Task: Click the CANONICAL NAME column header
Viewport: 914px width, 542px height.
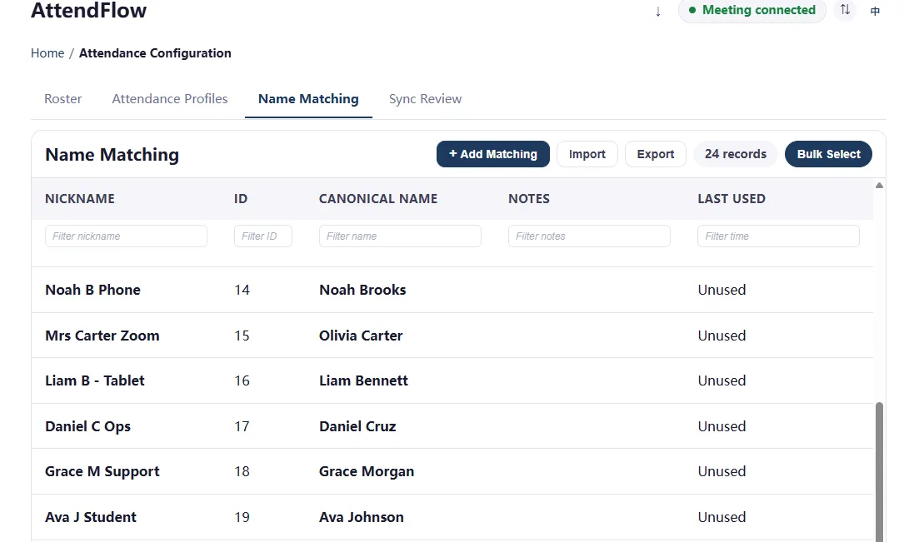Action: 378,198
